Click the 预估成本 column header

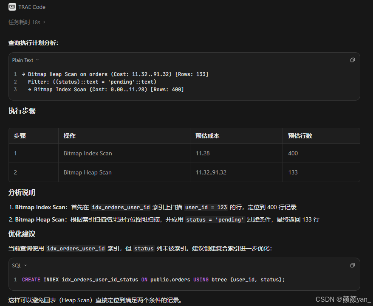click(207, 136)
